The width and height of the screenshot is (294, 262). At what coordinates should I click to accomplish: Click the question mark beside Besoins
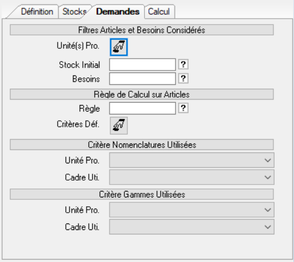tap(183, 78)
